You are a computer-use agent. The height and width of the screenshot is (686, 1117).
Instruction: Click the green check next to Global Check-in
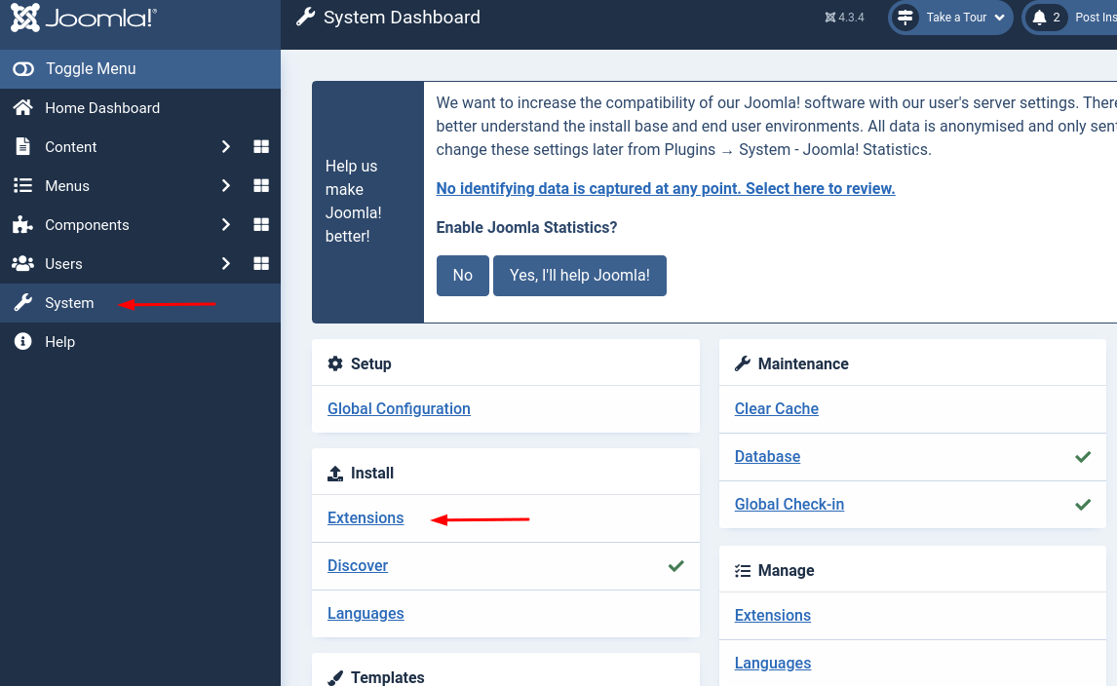coord(1083,505)
